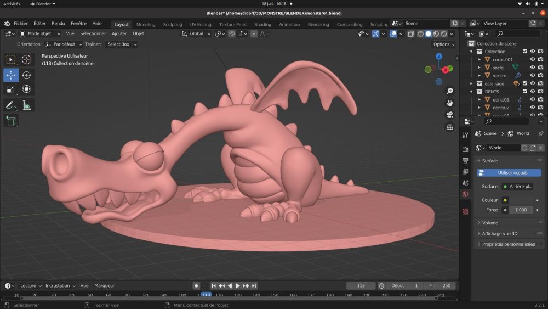
Task: Toggle the camera view icon
Action: click(x=450, y=115)
